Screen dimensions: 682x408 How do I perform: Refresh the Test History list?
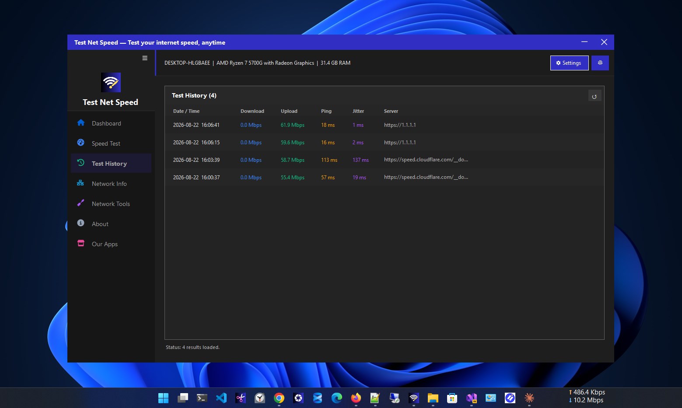[595, 96]
